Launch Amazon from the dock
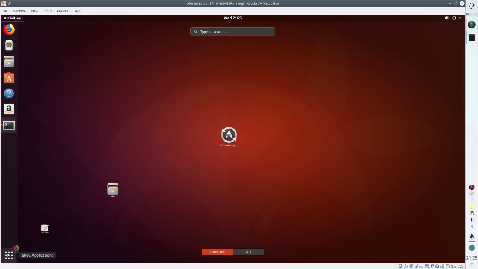Screen dimensions: 478x269 pos(9,109)
